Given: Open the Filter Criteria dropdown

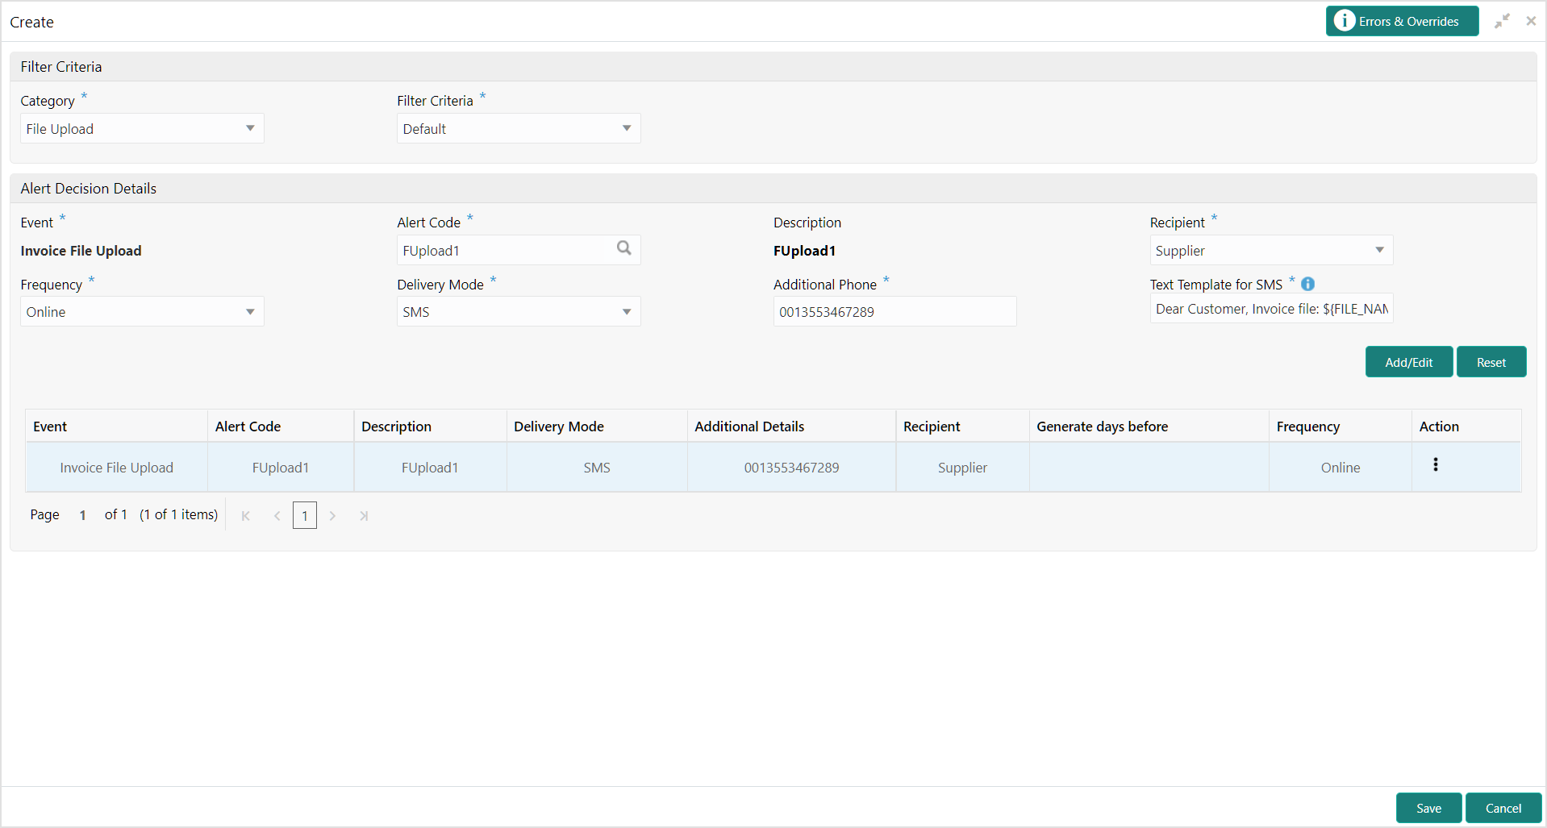Looking at the screenshot, I should (x=519, y=129).
